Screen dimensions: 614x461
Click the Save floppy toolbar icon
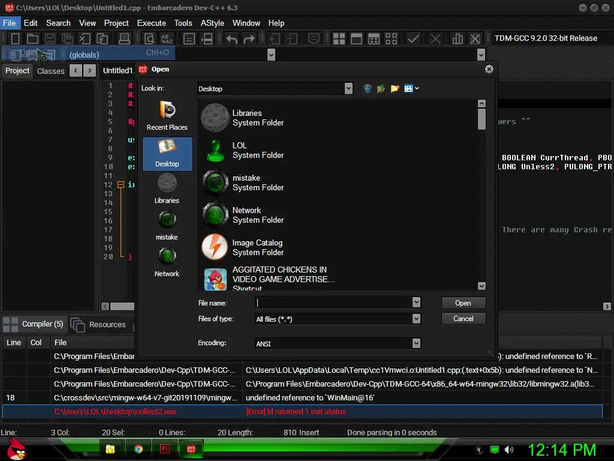click(50, 38)
